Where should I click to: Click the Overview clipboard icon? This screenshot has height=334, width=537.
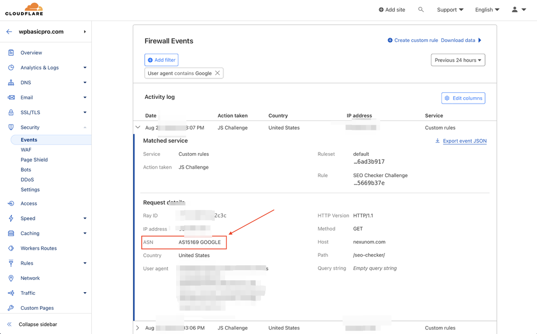coord(11,53)
